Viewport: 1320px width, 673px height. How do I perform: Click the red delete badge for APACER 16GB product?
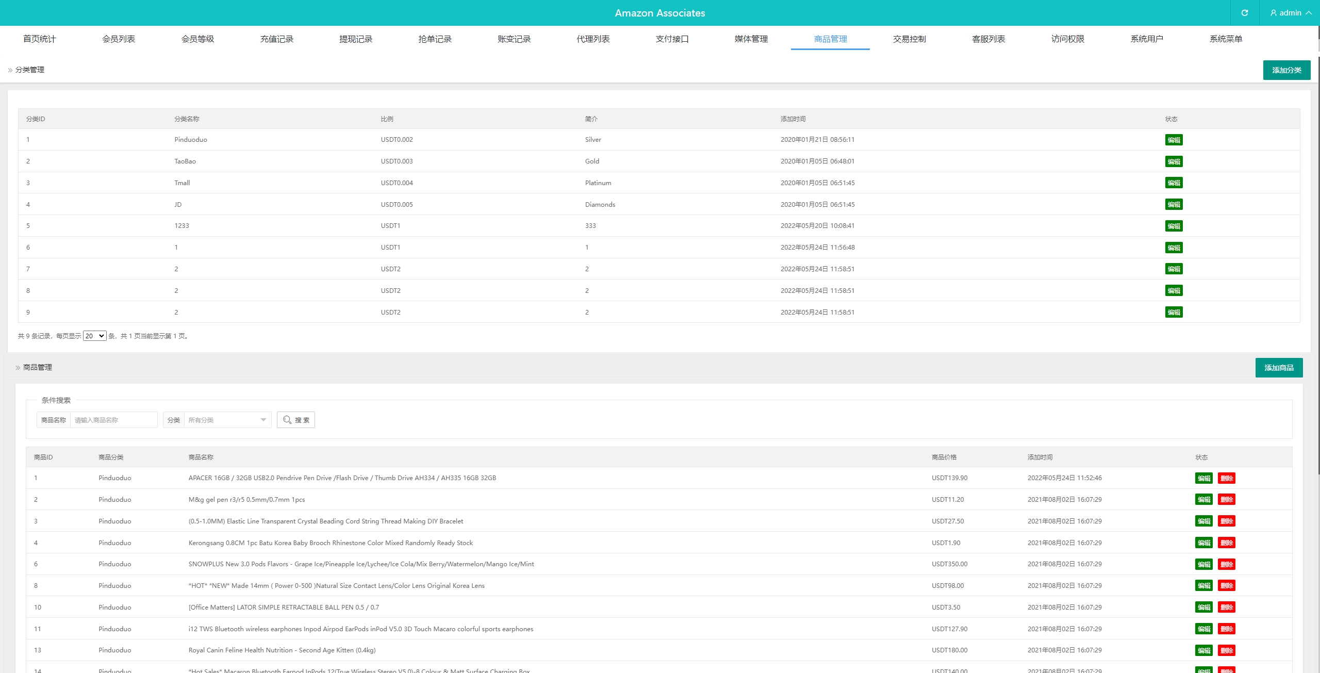[1226, 478]
